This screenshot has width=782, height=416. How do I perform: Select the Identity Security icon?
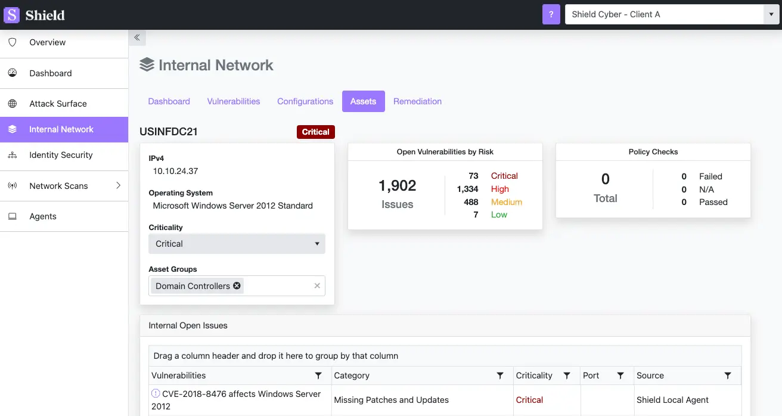pos(13,156)
